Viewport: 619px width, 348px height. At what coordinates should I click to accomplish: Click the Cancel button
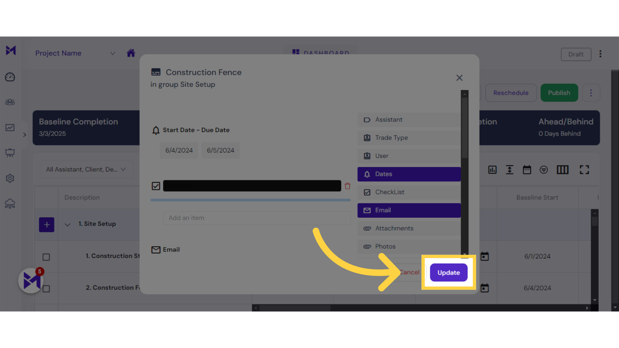point(409,272)
